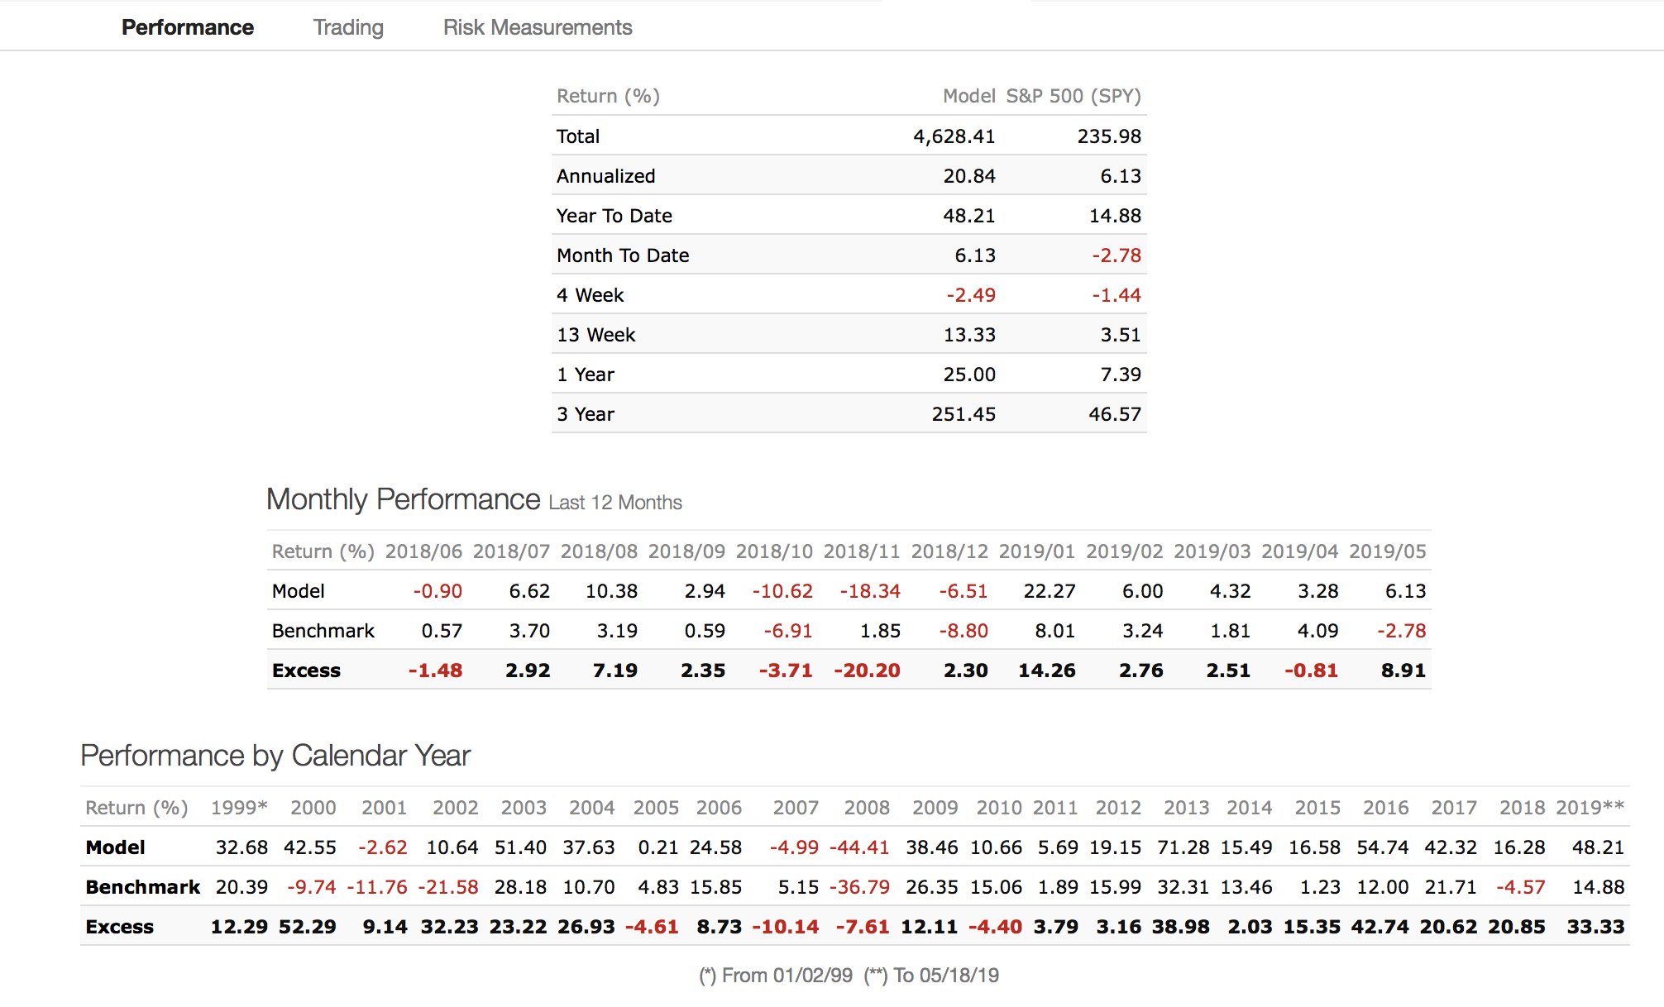Viewport: 1664px width, 1007px height.
Task: Switch to the Performance tab
Action: pyautogui.click(x=188, y=27)
